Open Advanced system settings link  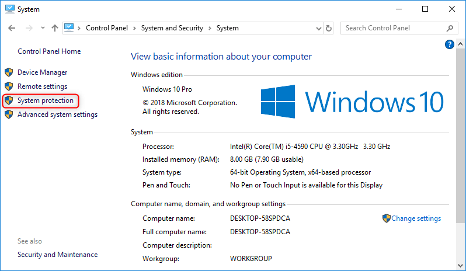tap(57, 114)
